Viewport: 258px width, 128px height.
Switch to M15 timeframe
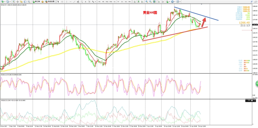[107, 2]
